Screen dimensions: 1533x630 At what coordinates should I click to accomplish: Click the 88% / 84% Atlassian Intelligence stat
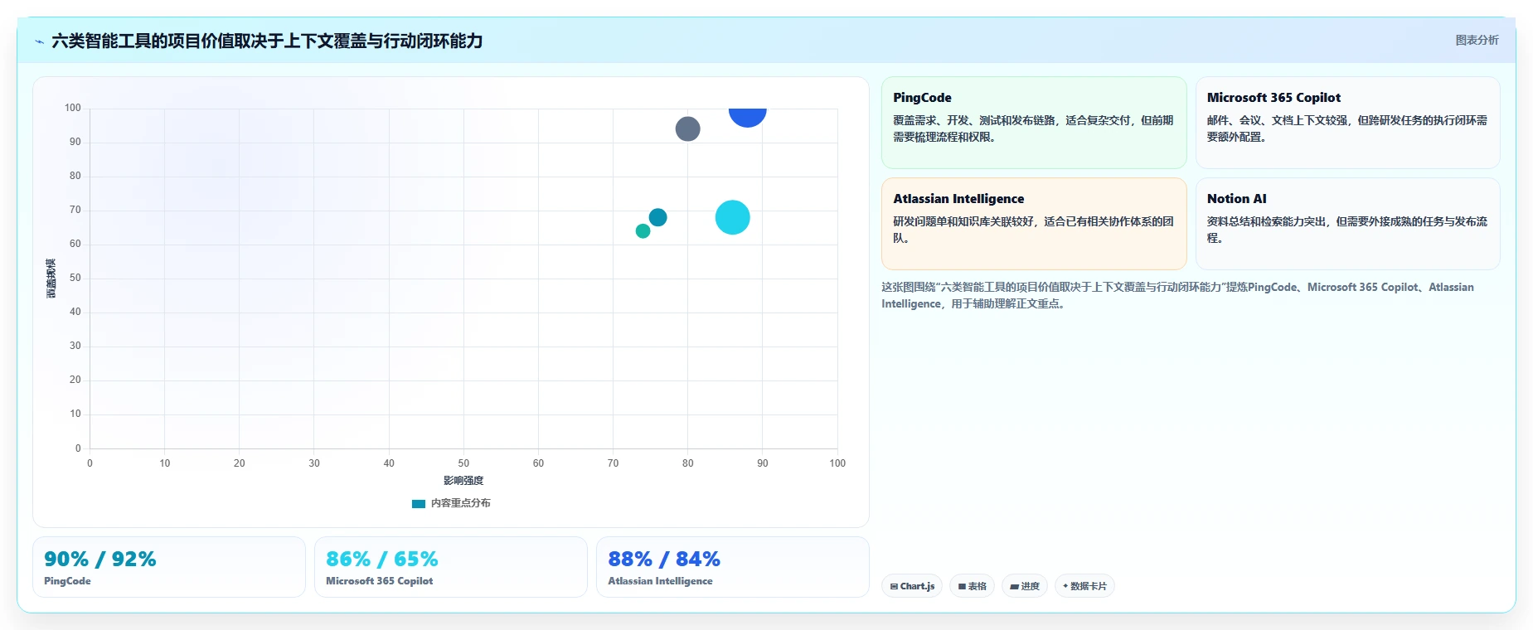coord(733,567)
